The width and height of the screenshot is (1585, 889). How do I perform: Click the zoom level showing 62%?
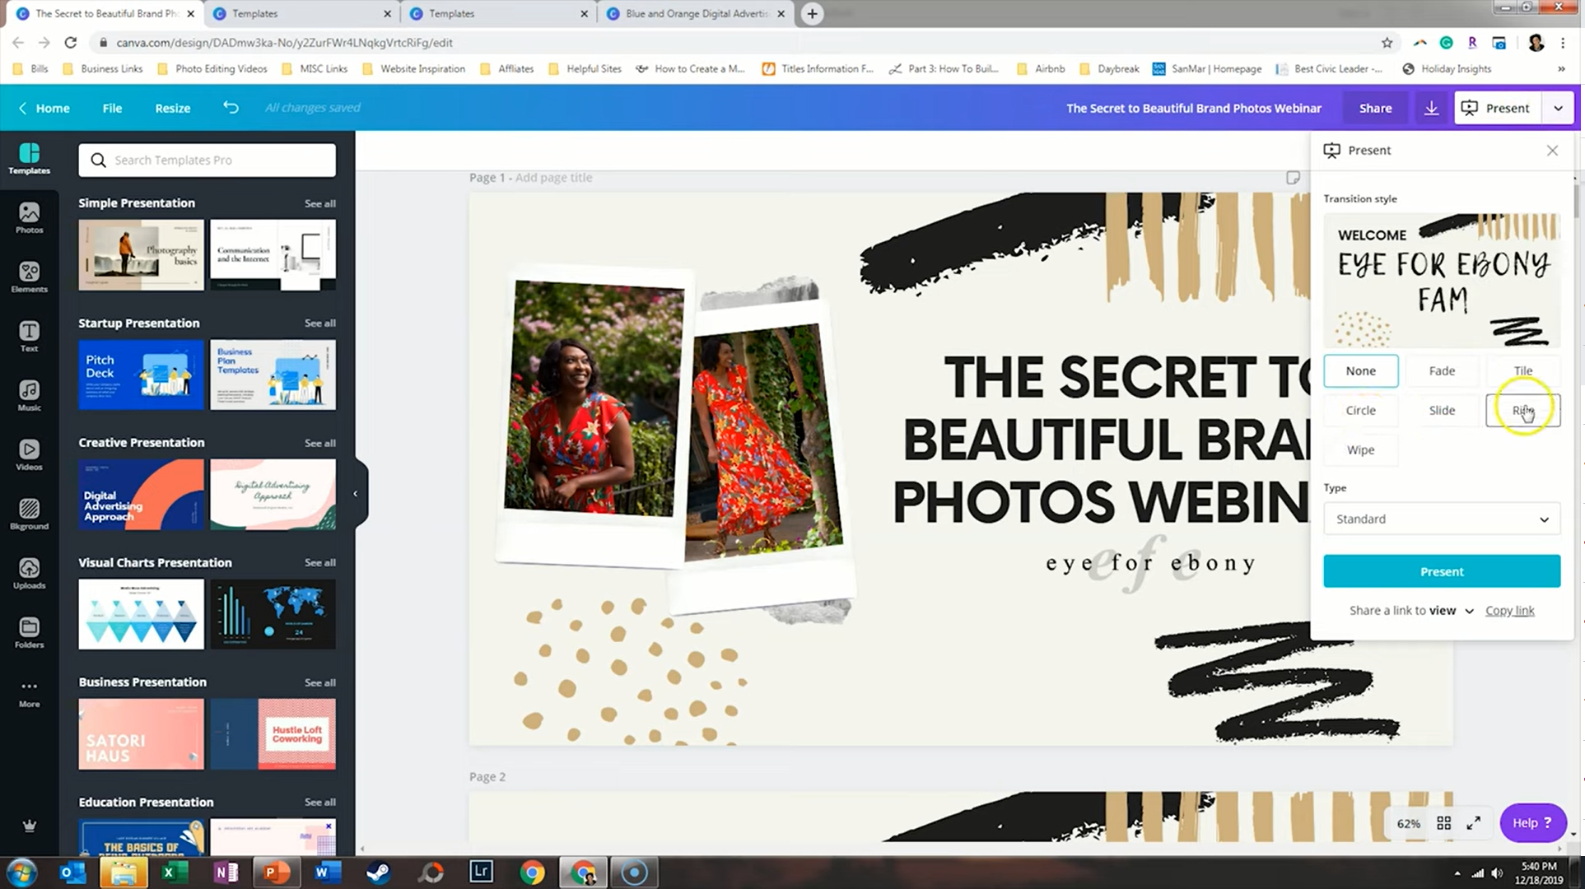point(1409,822)
